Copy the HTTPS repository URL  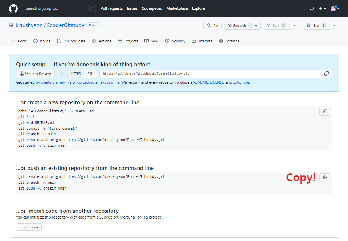point(327,74)
